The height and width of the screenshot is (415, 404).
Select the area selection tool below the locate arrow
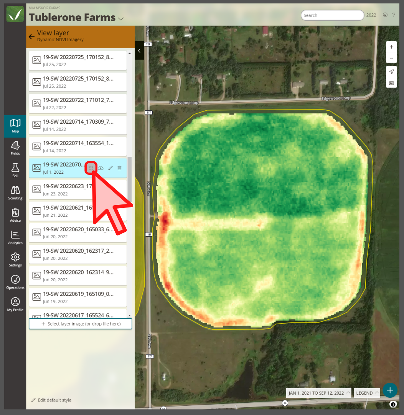(391, 83)
